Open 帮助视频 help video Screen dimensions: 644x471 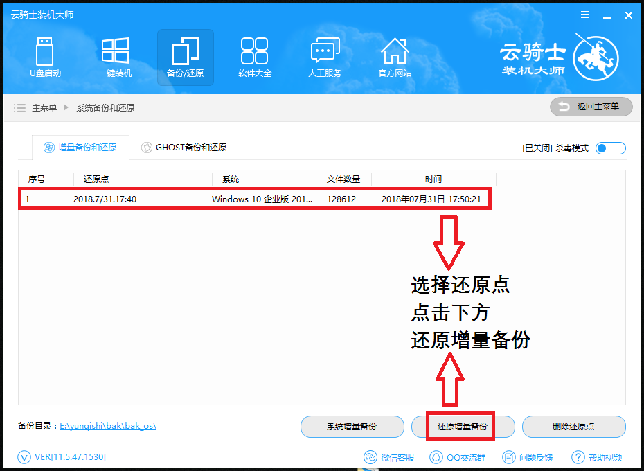(x=597, y=457)
